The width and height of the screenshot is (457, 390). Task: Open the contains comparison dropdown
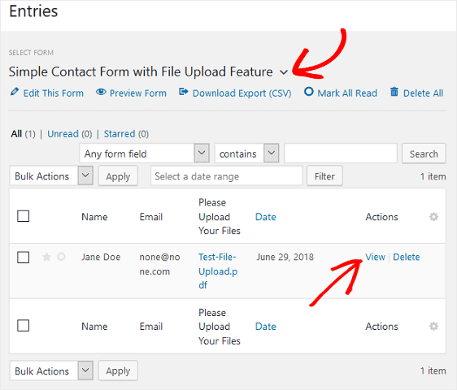coord(247,154)
